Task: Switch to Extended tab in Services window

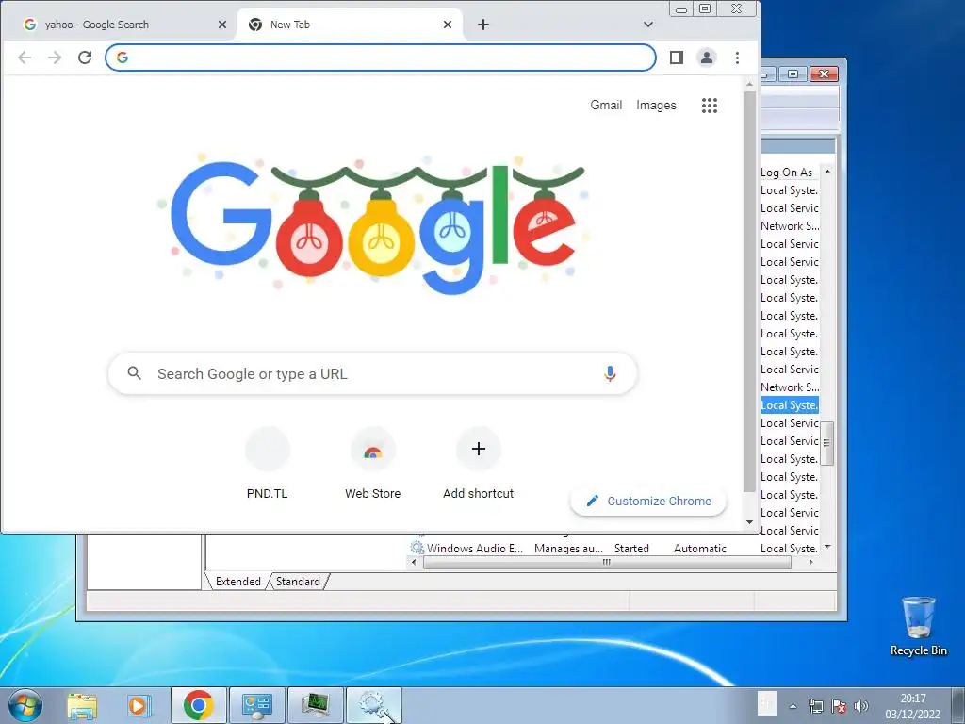Action: point(237,582)
